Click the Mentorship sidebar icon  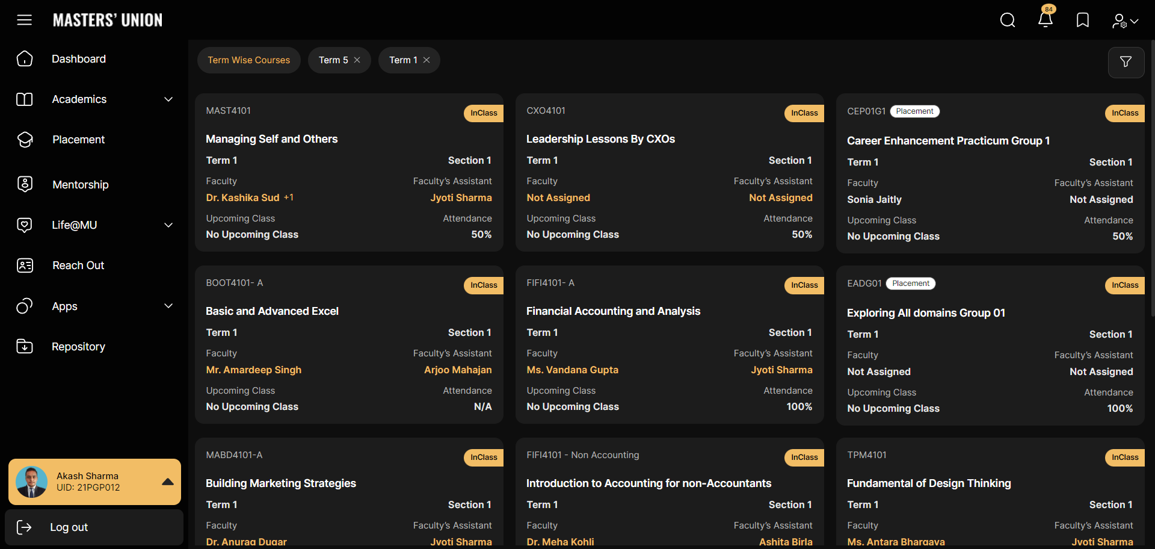tap(25, 184)
